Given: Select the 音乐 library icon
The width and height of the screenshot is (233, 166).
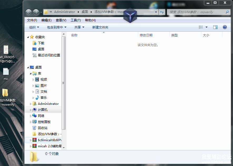Looking at the screenshot, I should point(37,97).
